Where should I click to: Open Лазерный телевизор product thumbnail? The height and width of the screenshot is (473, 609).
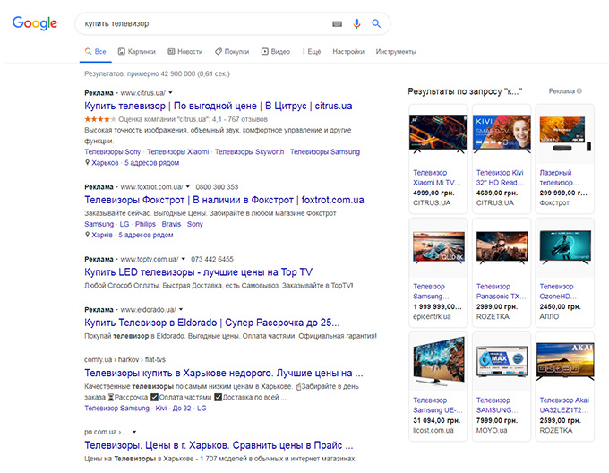coord(565,133)
